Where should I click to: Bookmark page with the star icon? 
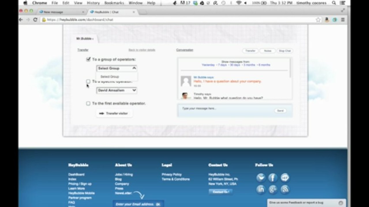(318, 20)
